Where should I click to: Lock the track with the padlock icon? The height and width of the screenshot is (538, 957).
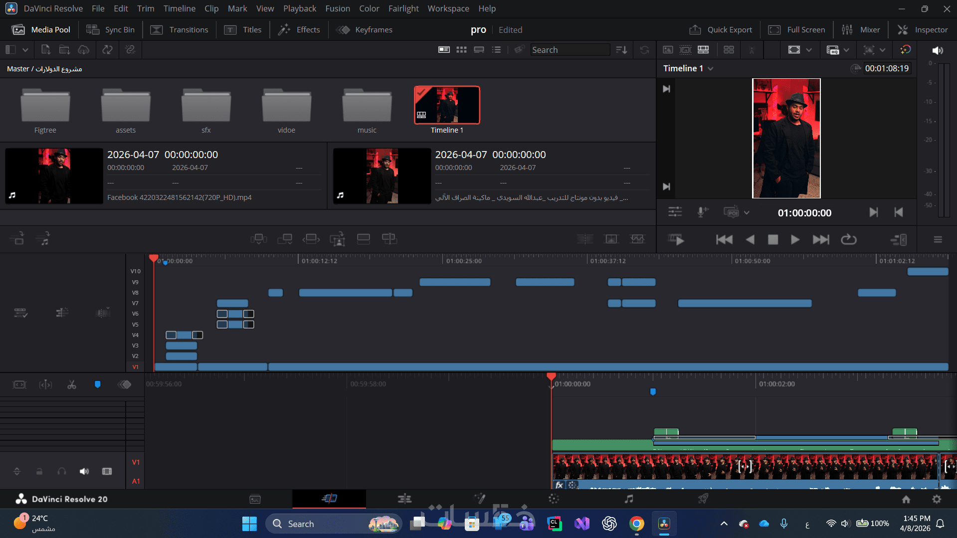39,471
